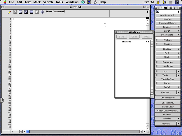Open the Search menu
This screenshot has width=182, height=136.
(48, 2)
